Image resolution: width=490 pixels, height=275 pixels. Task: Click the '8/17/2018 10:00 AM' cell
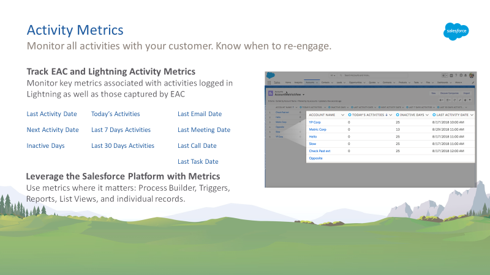[448, 122]
